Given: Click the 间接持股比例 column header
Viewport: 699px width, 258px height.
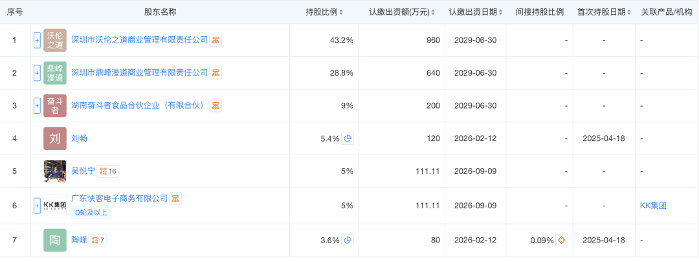Looking at the screenshot, I should pyautogui.click(x=540, y=12).
